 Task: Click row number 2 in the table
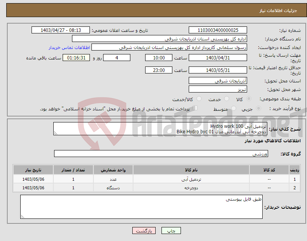point(295,188)
